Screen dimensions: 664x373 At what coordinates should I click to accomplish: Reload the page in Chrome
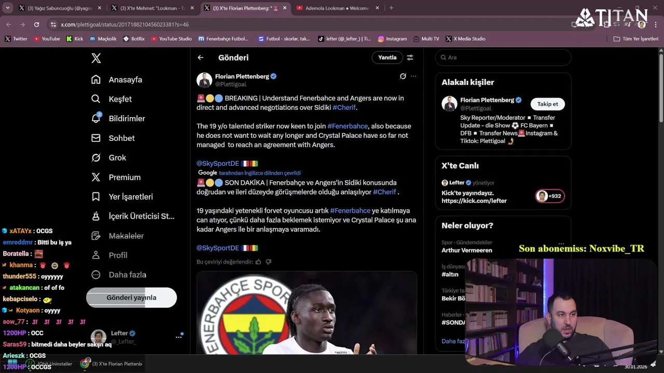click(36, 24)
